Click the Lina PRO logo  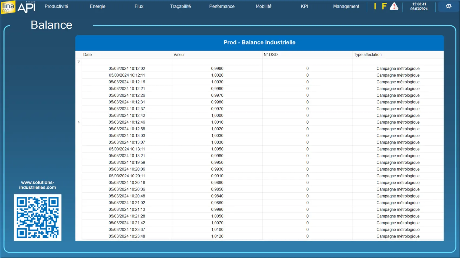(8, 7)
